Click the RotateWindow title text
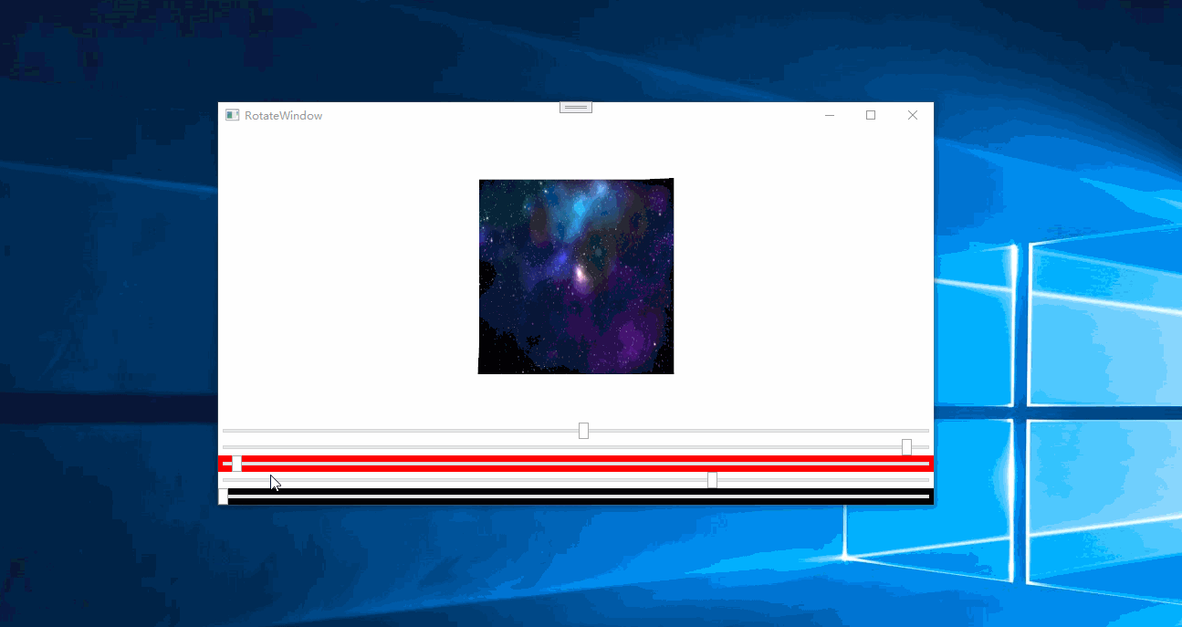The image size is (1182, 627). pyautogui.click(x=283, y=116)
